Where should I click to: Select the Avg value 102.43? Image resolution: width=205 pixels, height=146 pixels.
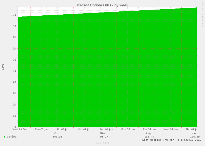coord(149,137)
